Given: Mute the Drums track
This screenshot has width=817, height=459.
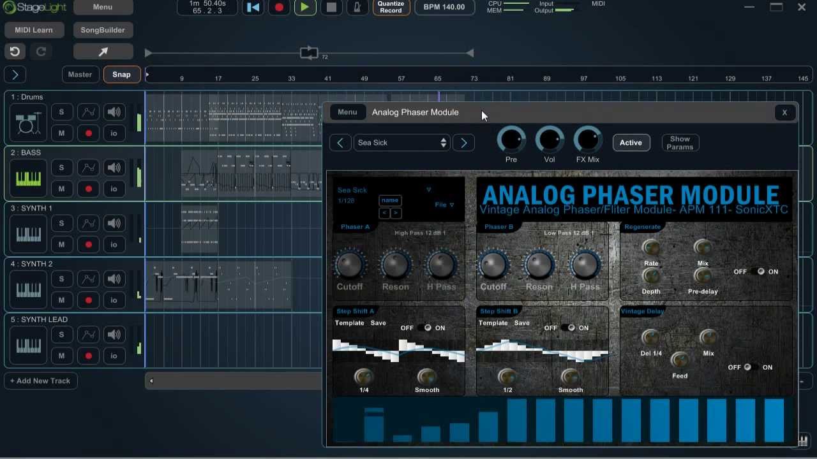Looking at the screenshot, I should click(61, 133).
